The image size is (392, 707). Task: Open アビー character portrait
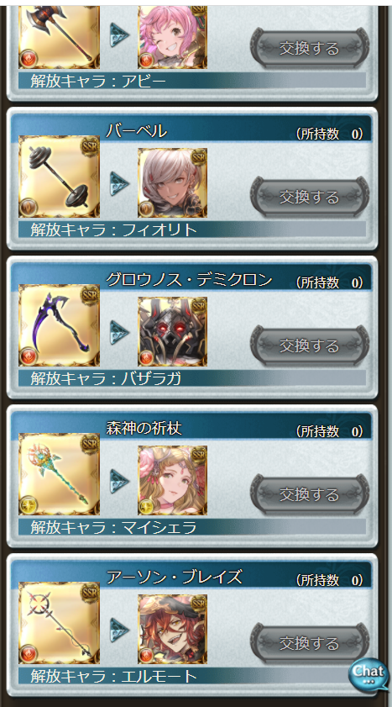click(x=172, y=37)
